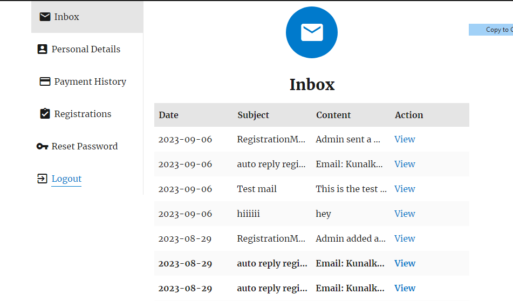View the hiiiiii message

[x=405, y=214]
